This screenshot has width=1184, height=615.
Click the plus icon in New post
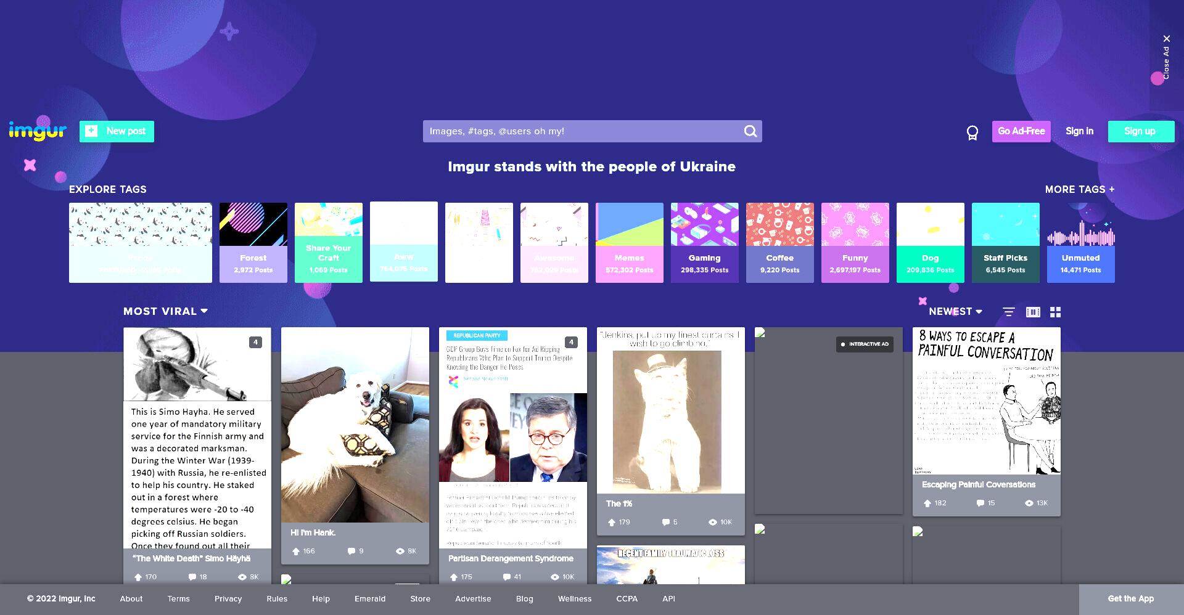pos(91,131)
